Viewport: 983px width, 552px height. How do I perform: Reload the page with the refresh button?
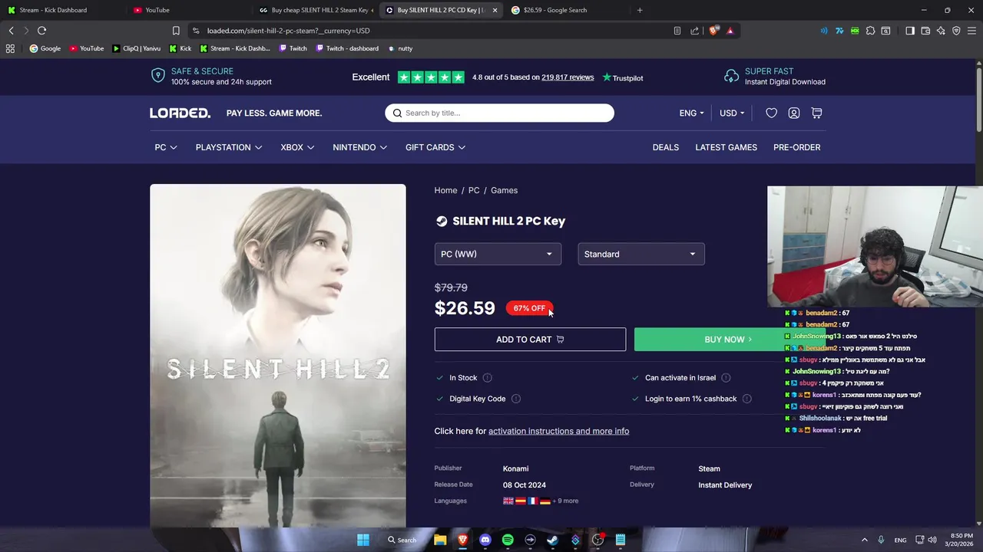(41, 31)
